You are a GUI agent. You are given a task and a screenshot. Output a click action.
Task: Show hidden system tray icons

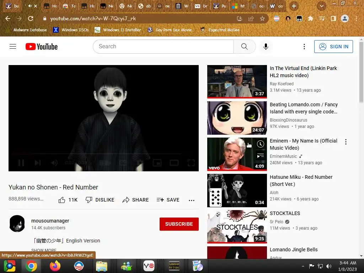pos(303,266)
